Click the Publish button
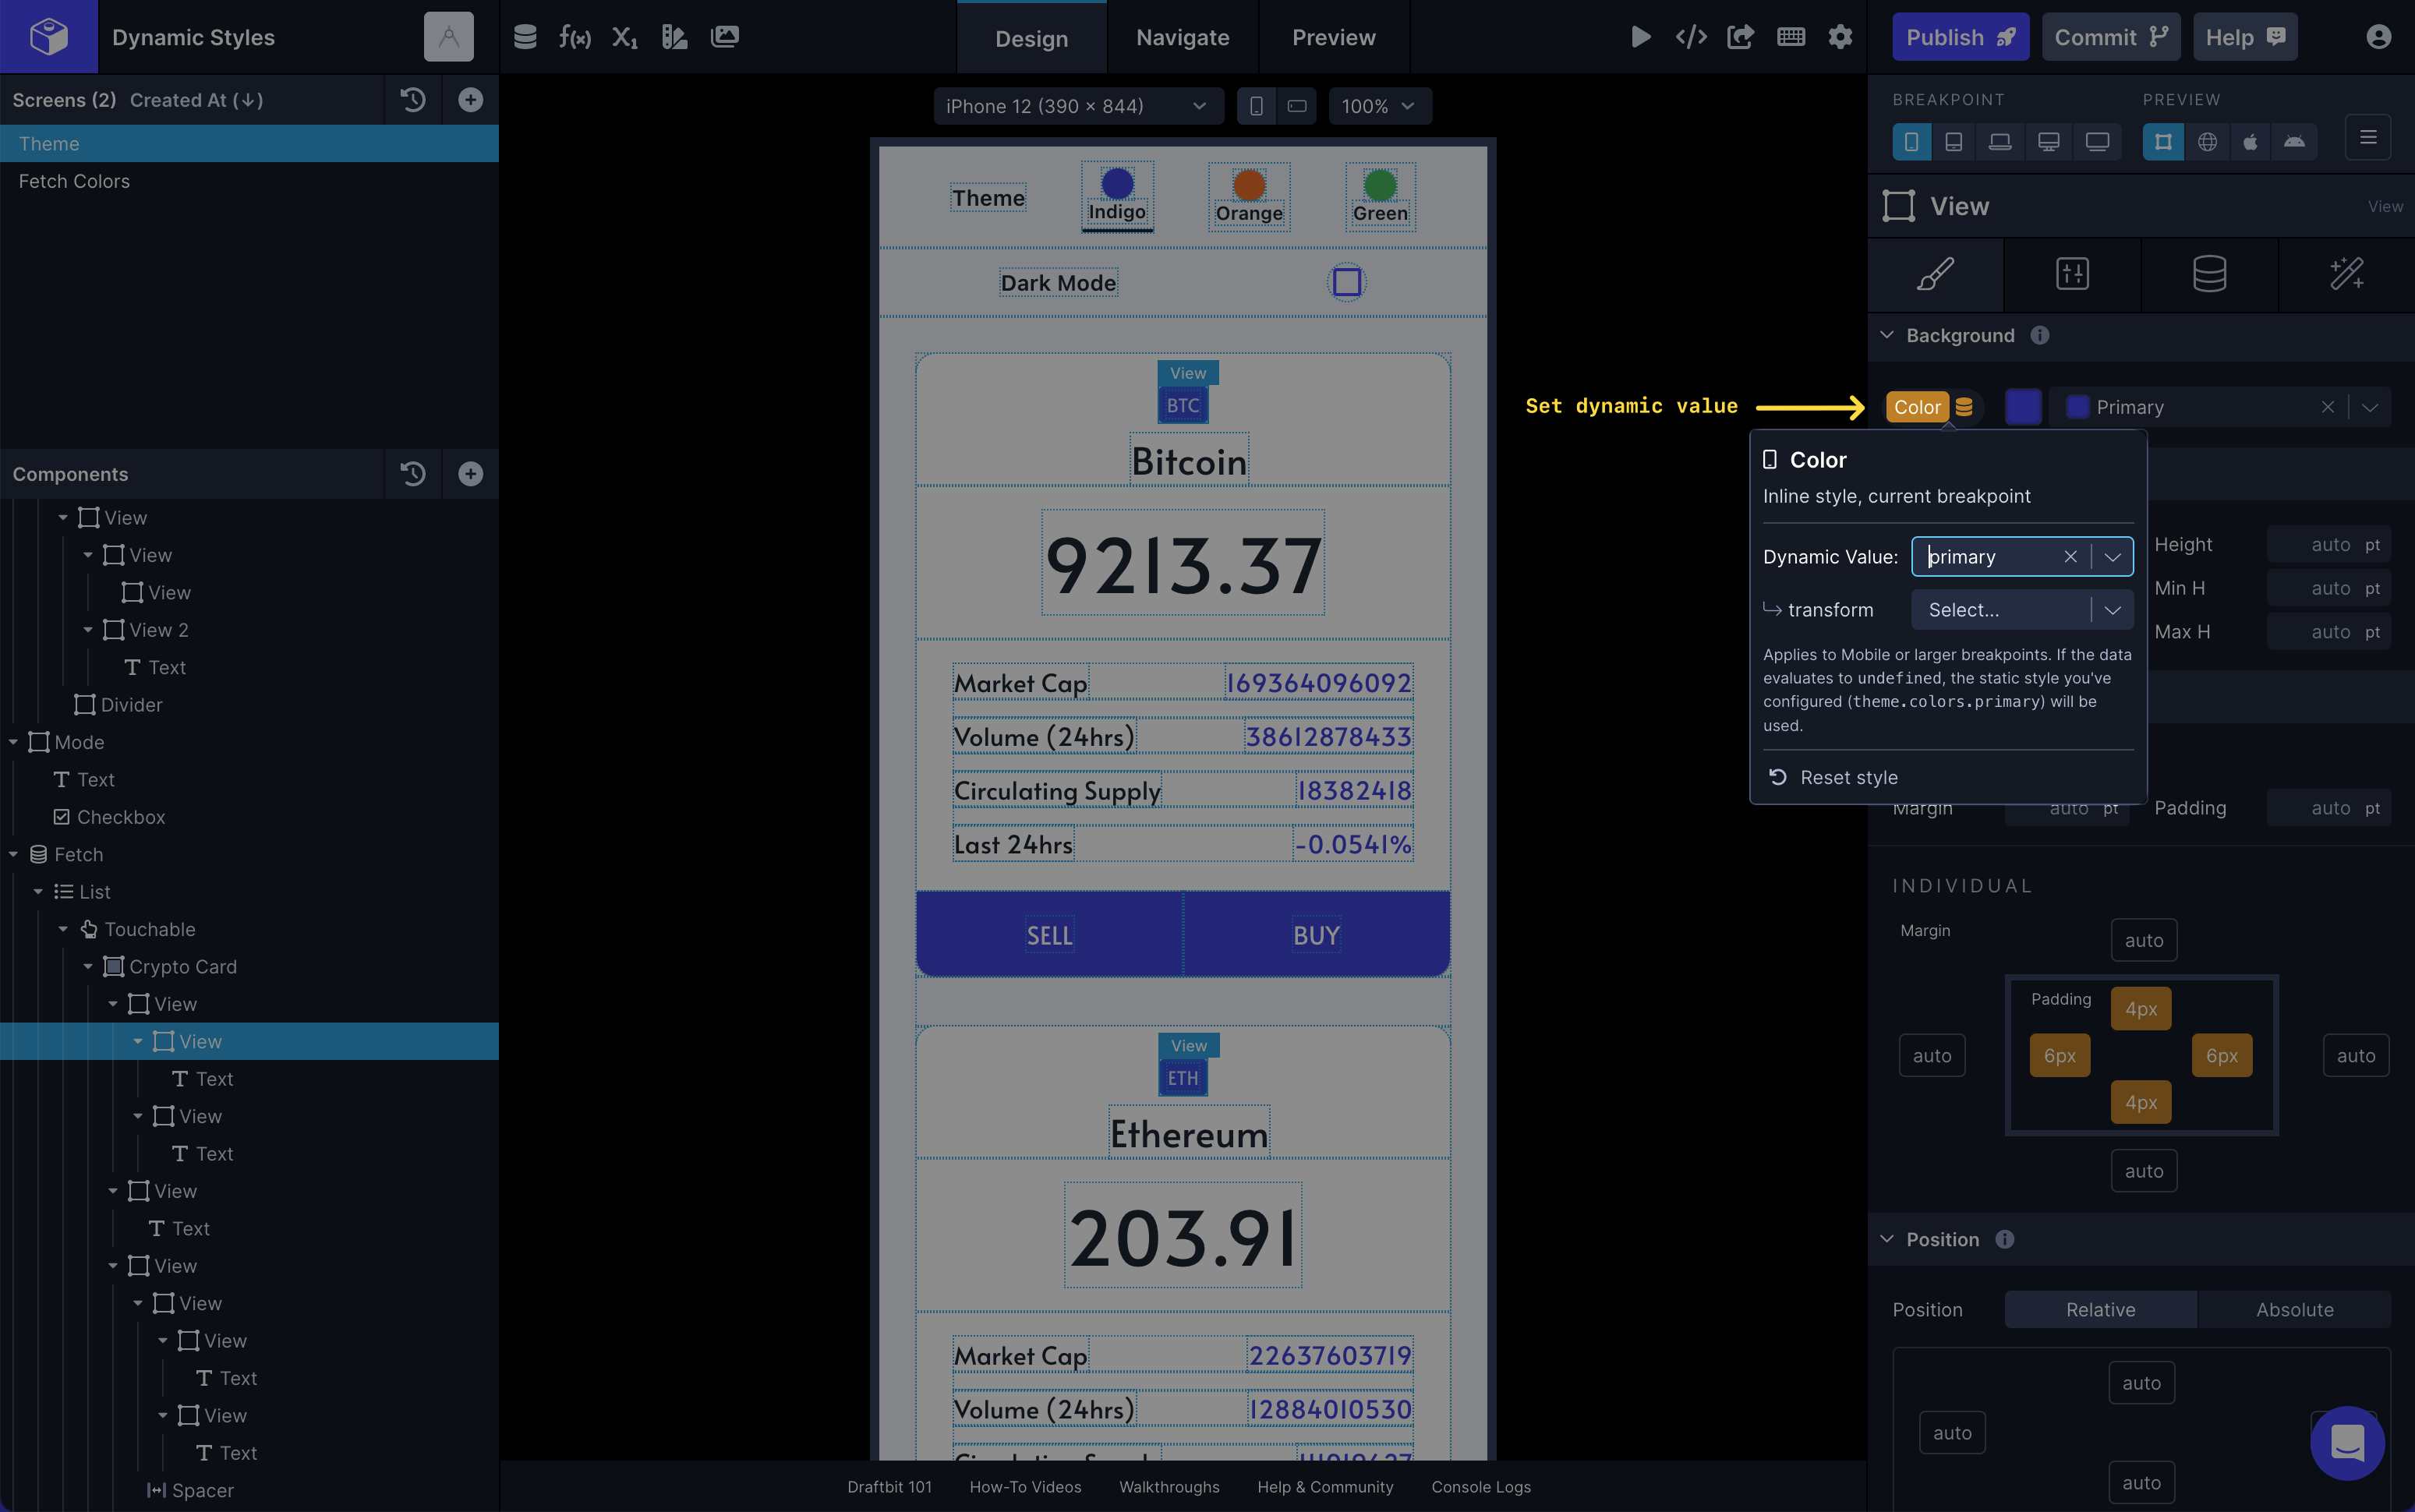Image resolution: width=2415 pixels, height=1512 pixels. click(1959, 37)
